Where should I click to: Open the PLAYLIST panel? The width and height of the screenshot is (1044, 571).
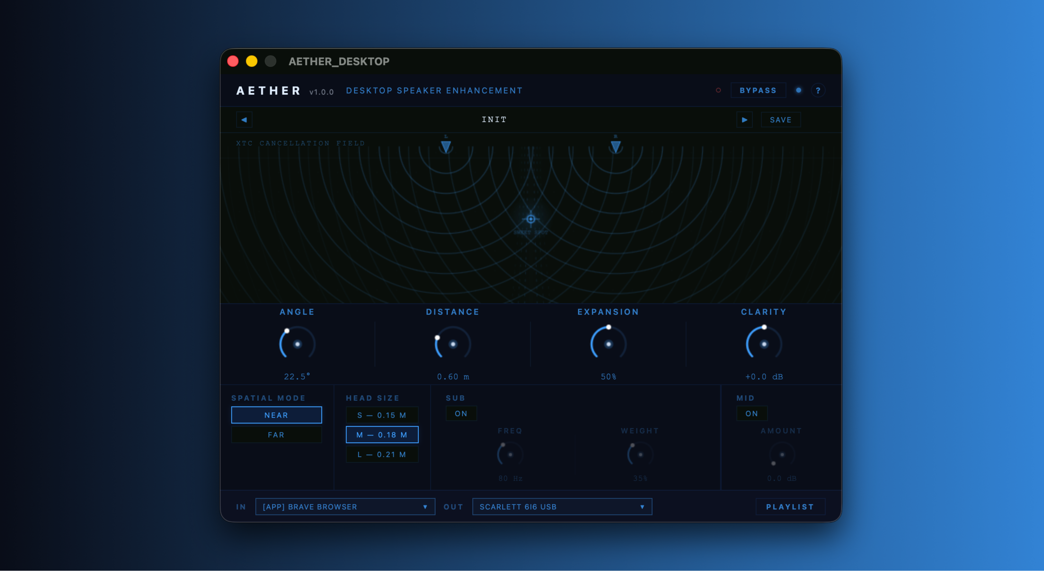[790, 506]
